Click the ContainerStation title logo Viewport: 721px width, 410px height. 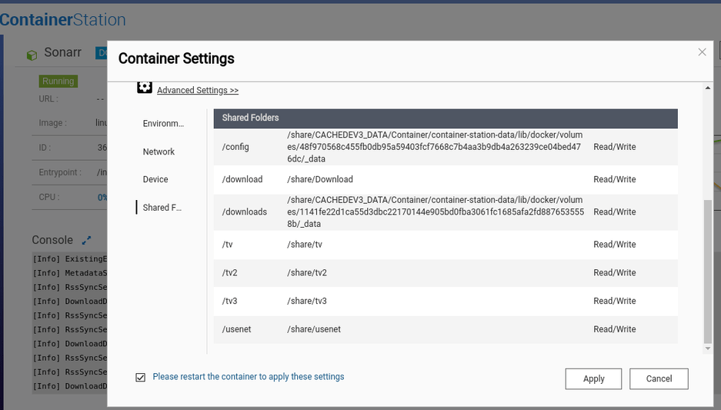click(x=62, y=20)
